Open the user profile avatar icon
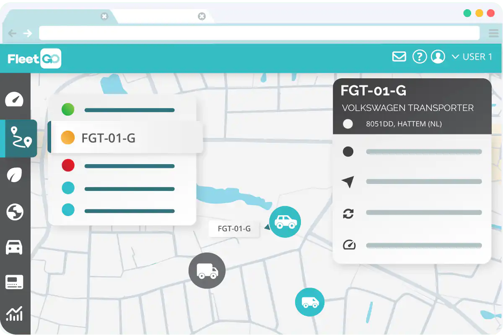 coord(438,57)
